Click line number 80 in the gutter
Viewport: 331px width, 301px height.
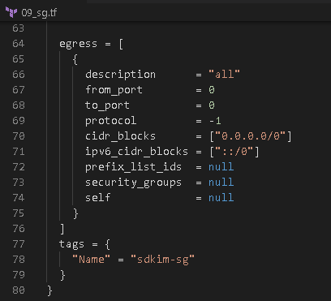click(x=19, y=290)
